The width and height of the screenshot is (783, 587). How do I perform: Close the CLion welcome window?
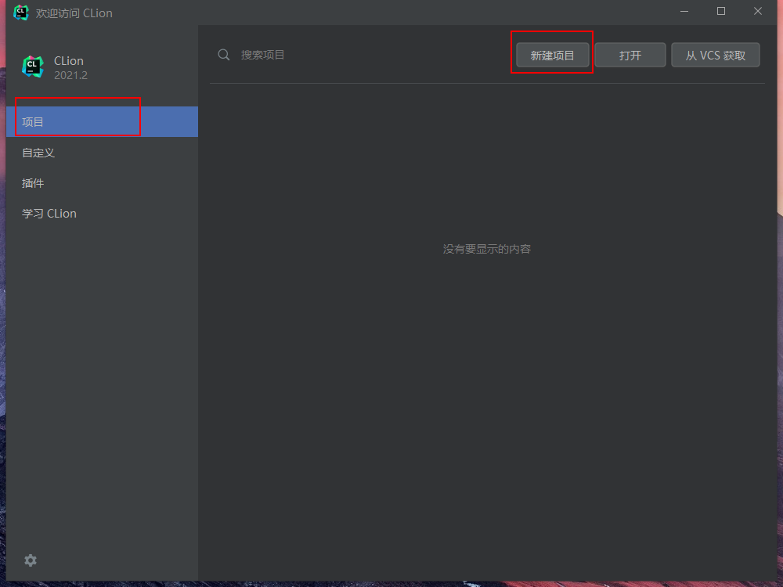point(758,11)
